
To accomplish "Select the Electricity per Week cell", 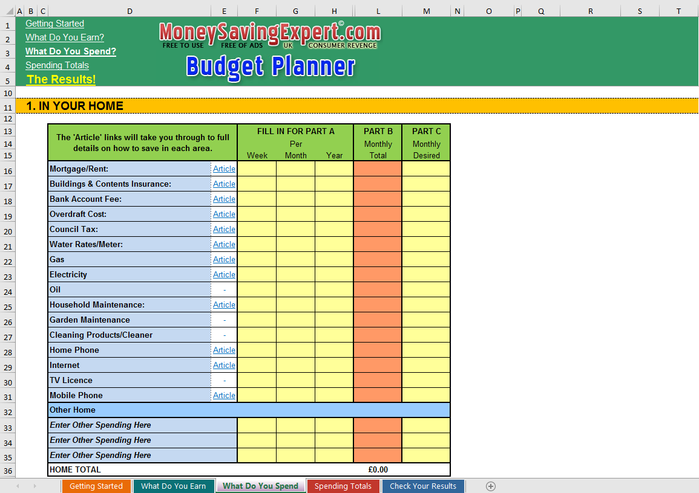I will [257, 275].
